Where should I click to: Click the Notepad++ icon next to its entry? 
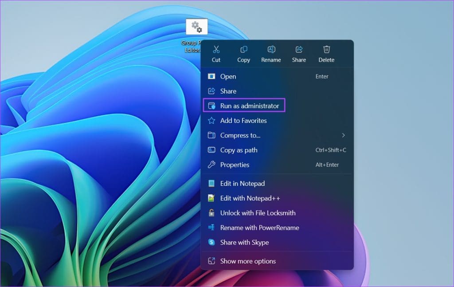click(212, 198)
